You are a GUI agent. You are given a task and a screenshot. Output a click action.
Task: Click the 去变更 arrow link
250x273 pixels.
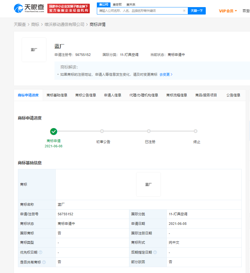point(166,74)
